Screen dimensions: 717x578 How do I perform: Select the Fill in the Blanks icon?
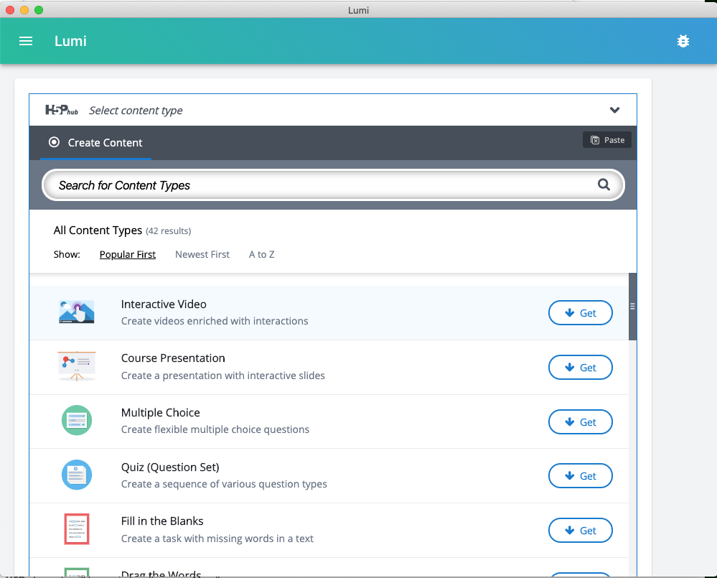tap(77, 529)
